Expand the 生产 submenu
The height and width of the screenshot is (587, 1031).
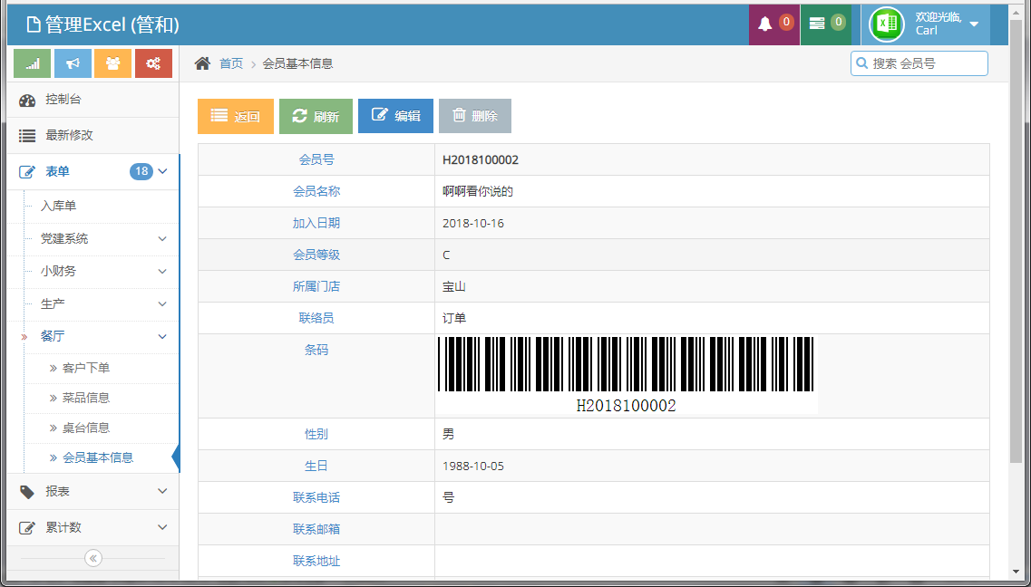pos(162,304)
